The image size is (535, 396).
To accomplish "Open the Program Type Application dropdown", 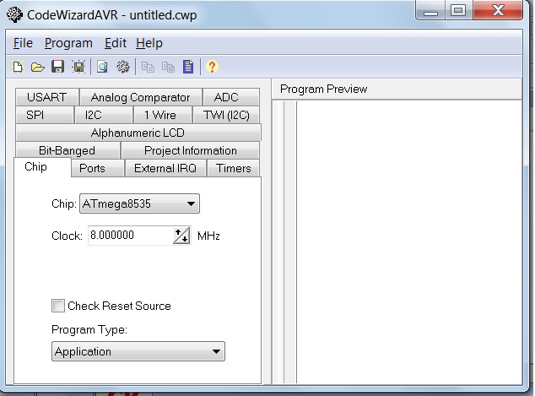I will click(x=138, y=351).
